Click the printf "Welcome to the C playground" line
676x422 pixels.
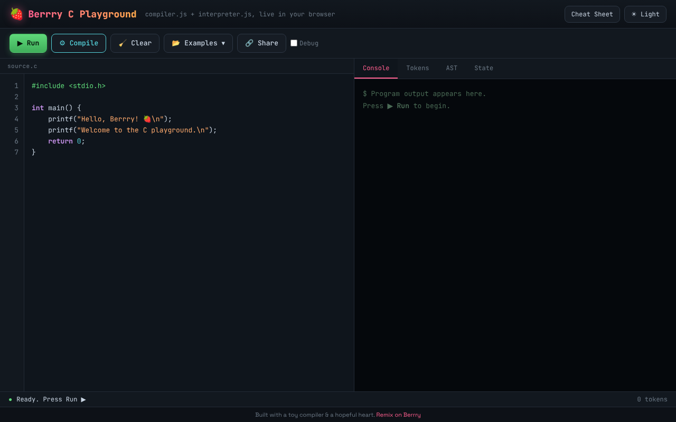point(133,130)
